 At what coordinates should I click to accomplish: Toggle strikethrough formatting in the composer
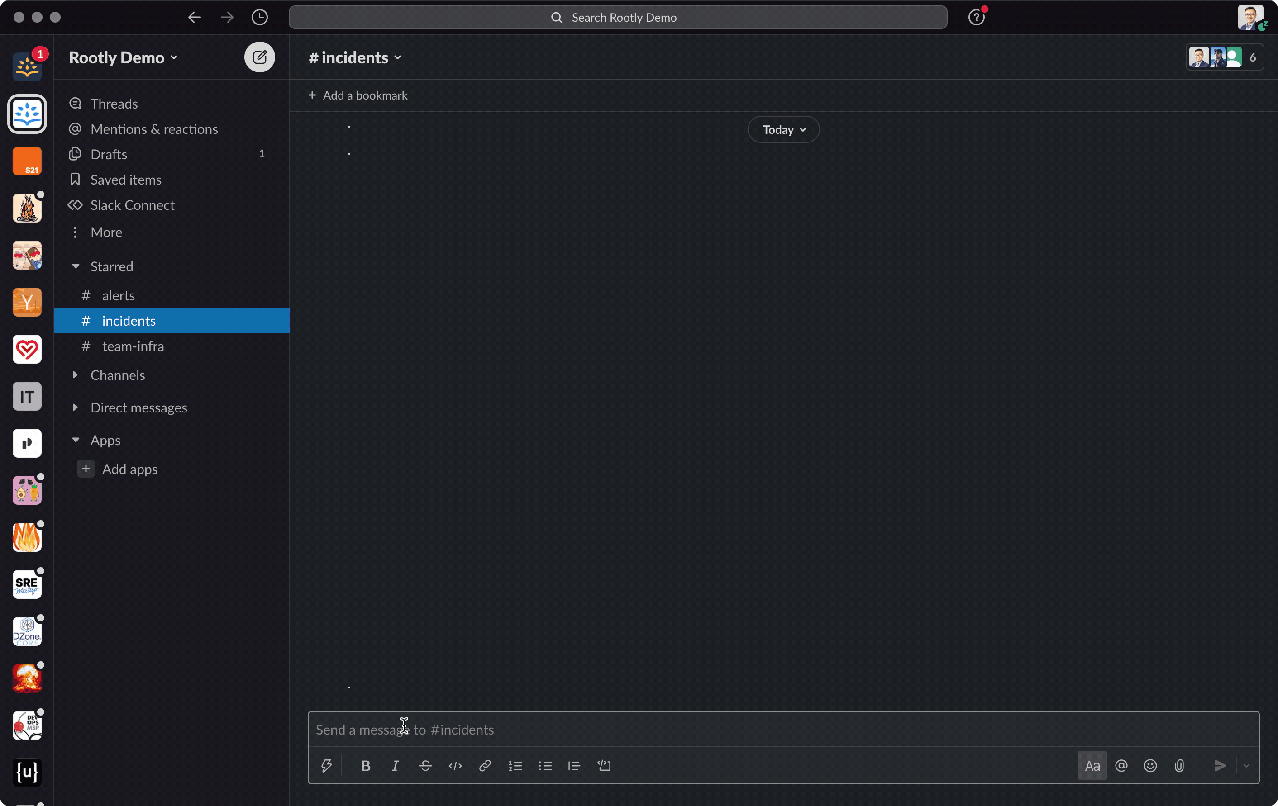(x=425, y=766)
